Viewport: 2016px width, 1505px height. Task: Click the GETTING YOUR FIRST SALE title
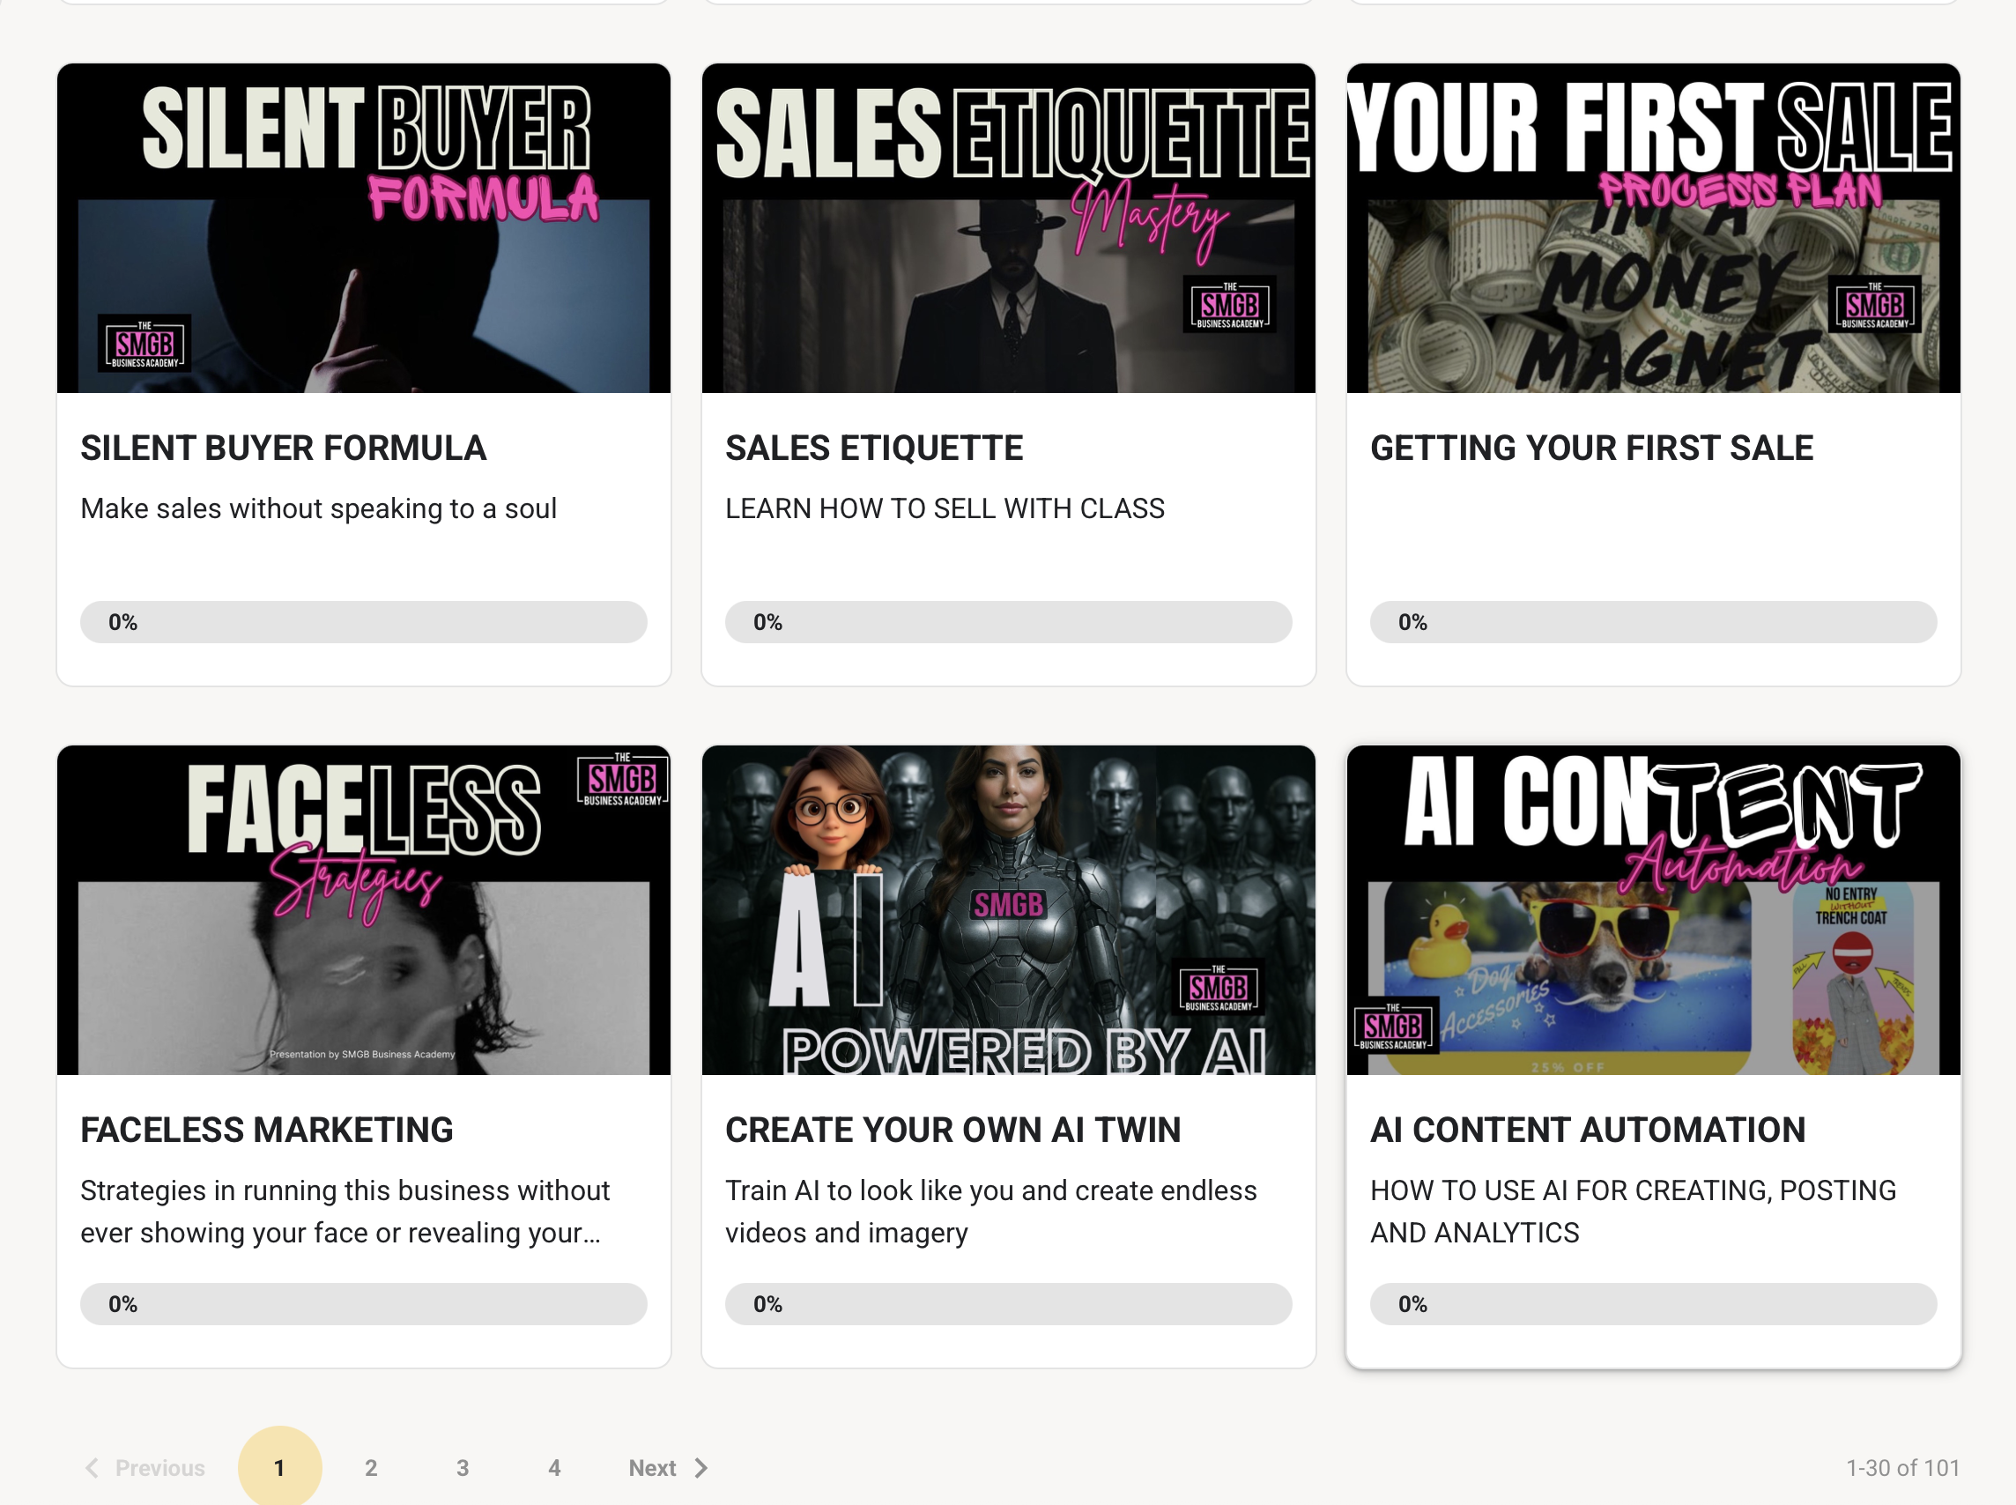point(1591,448)
